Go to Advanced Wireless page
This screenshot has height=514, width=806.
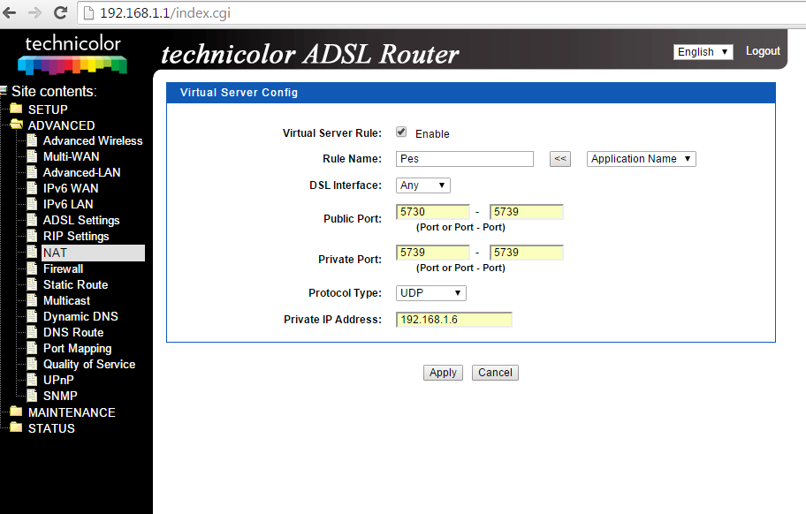[x=93, y=140]
